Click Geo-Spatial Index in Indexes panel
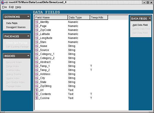Screen dimensions: 154x113 [x=15, y=82]
